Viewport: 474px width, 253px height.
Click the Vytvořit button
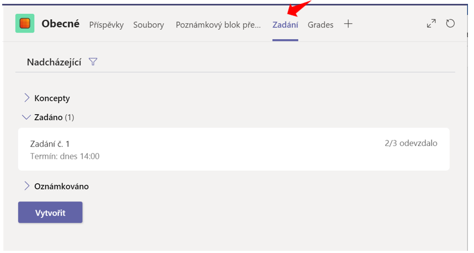coord(50,213)
